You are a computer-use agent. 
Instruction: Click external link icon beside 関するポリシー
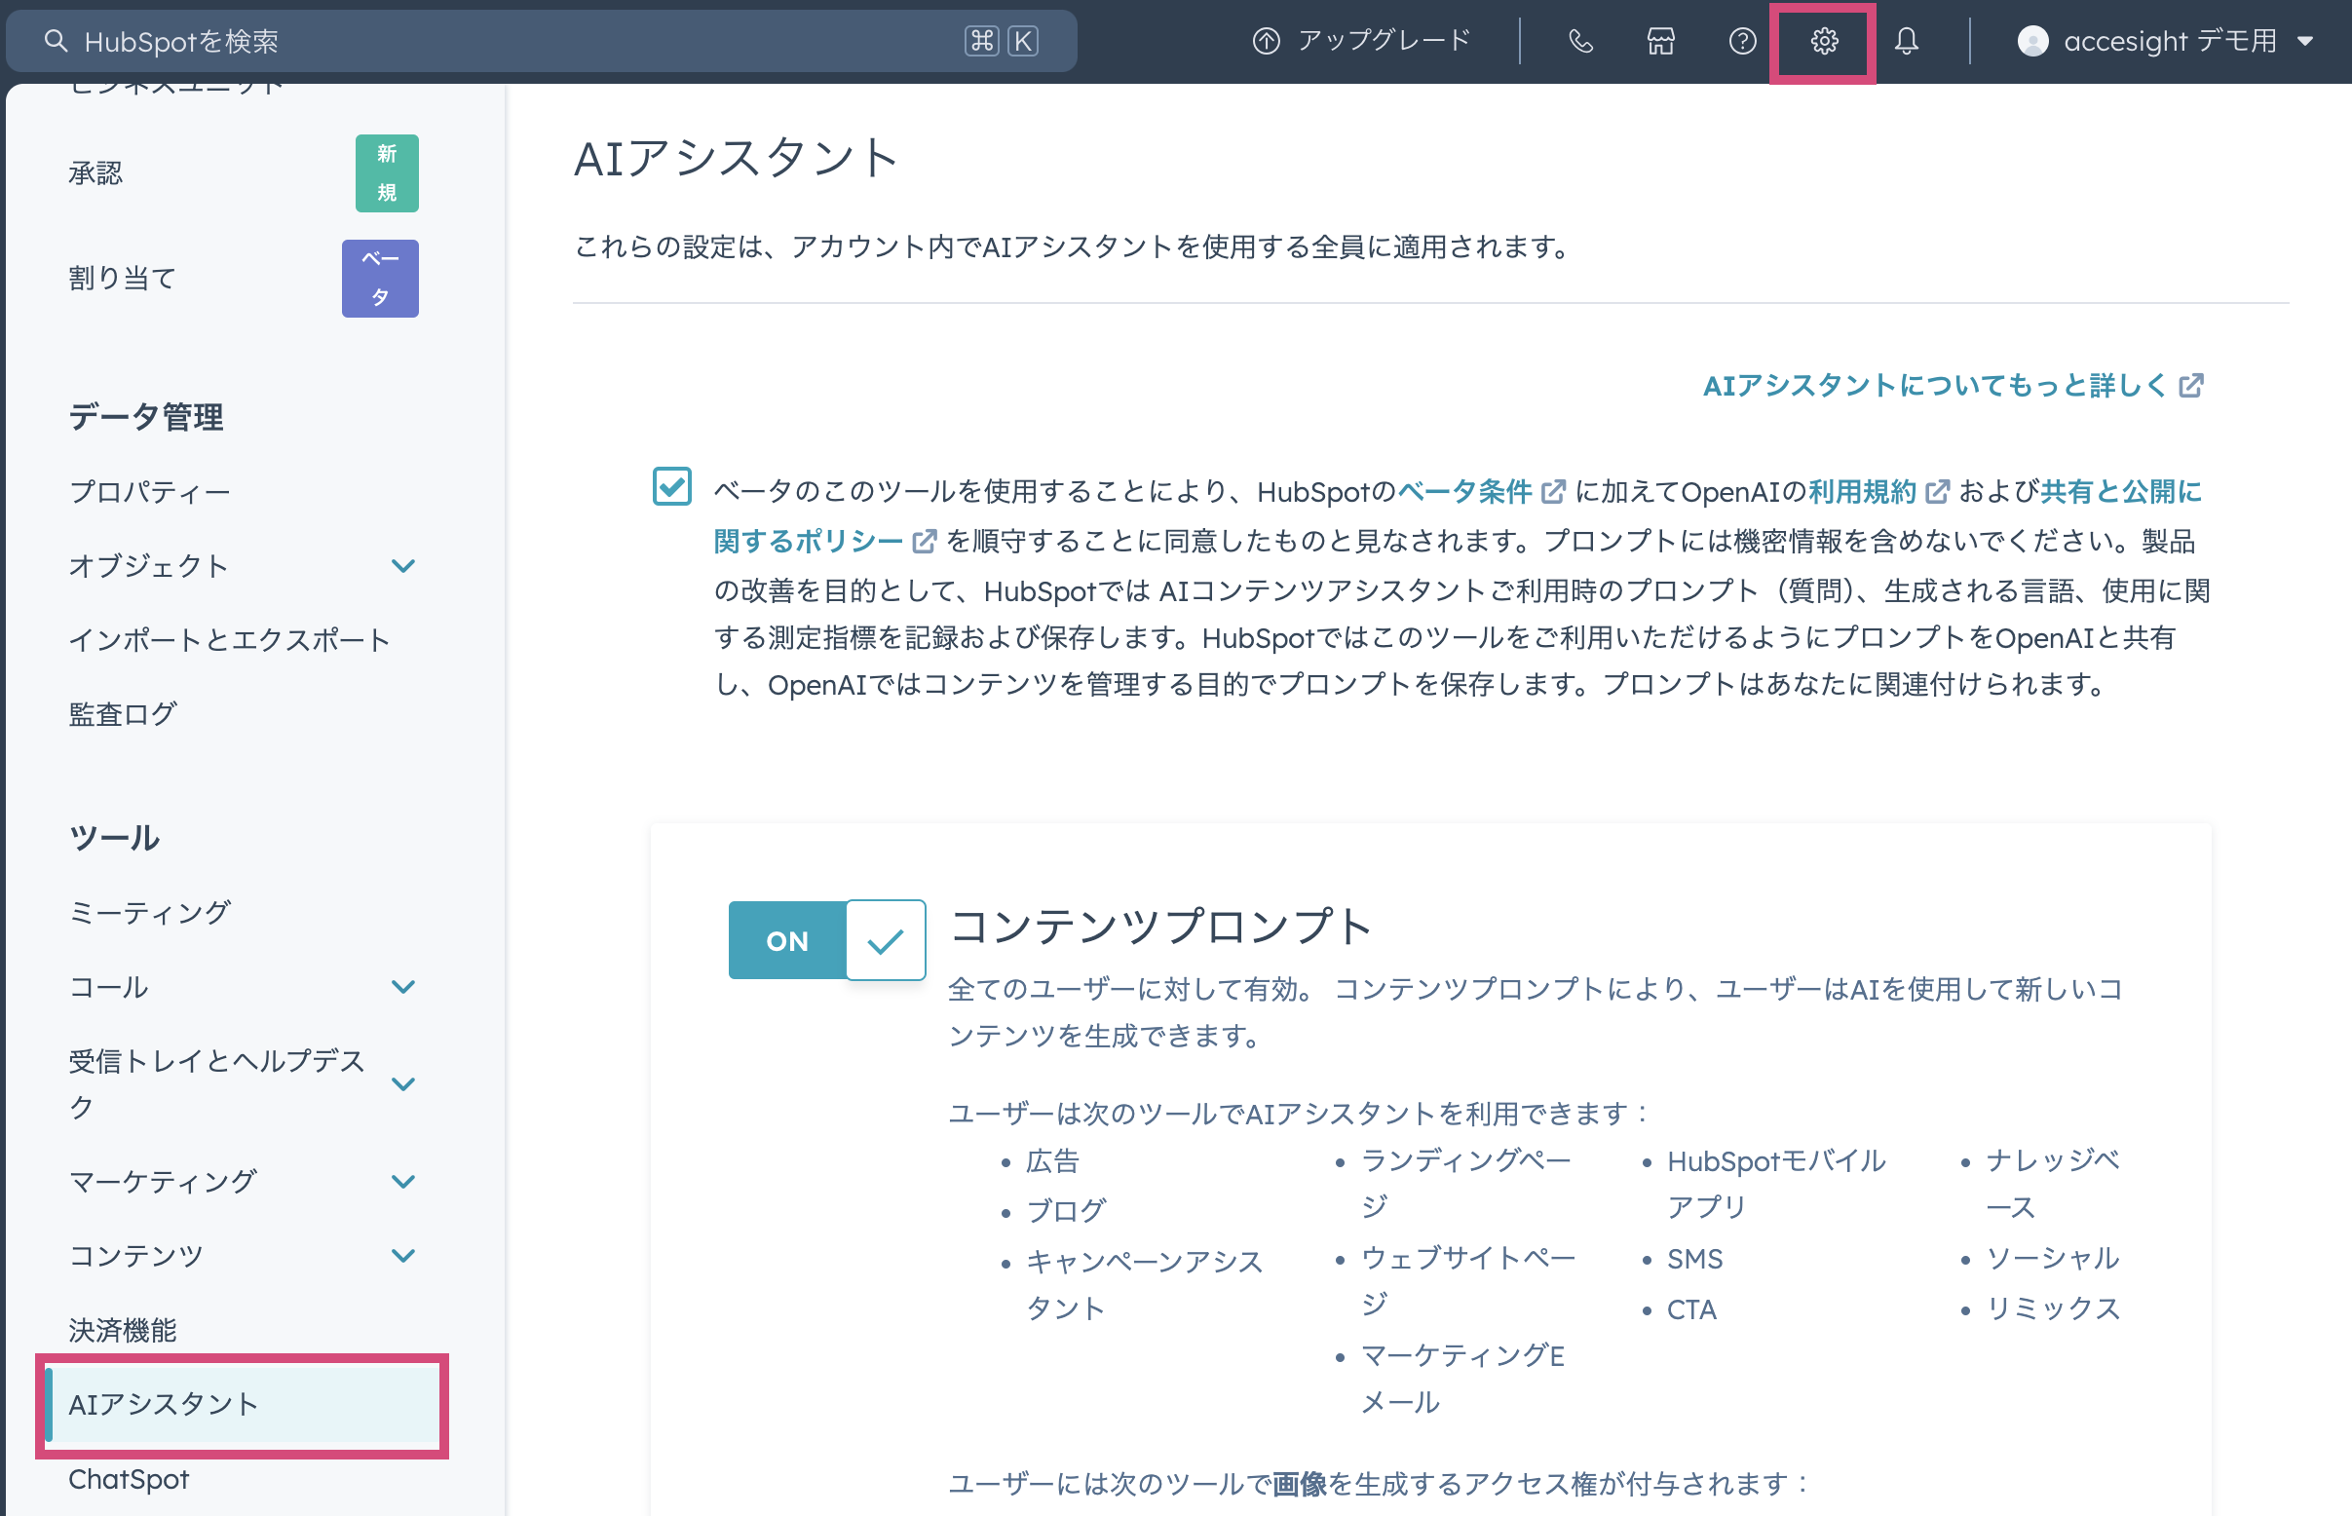(x=925, y=541)
